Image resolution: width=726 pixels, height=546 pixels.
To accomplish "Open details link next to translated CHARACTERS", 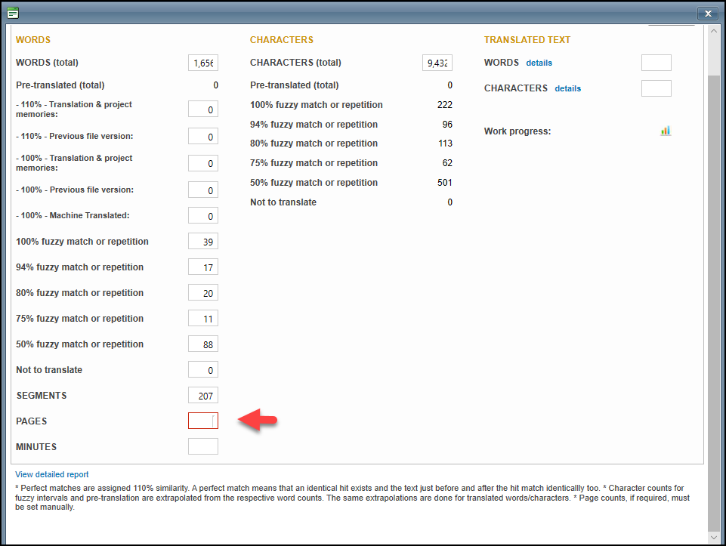I will pos(567,88).
